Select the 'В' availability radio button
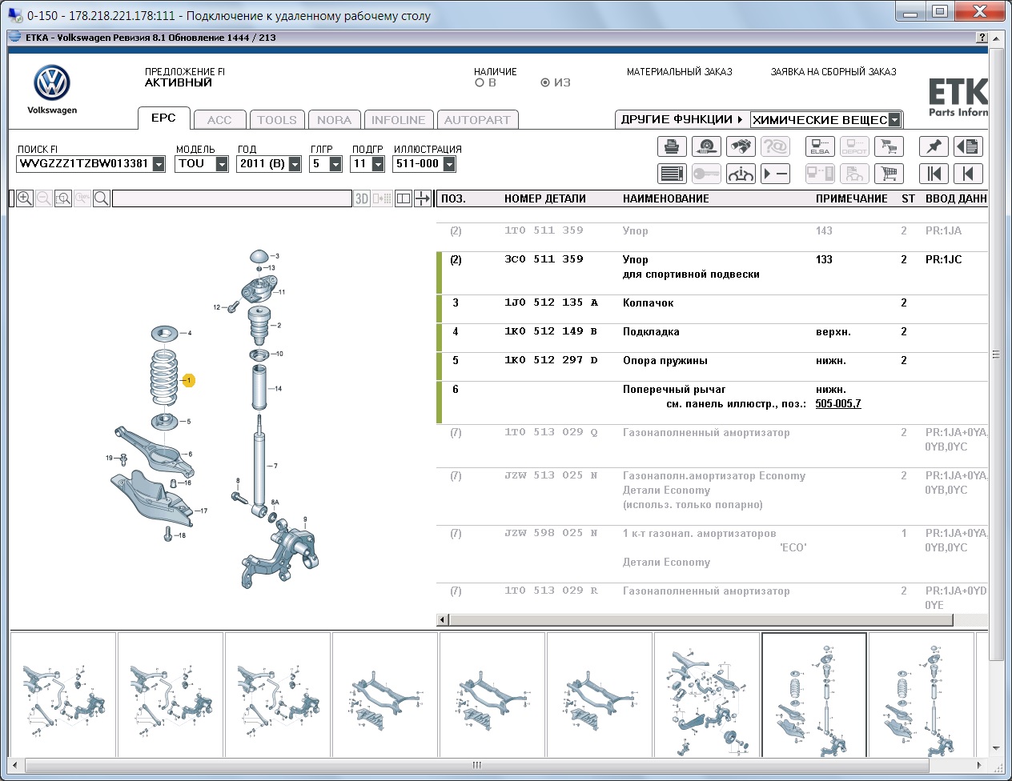The width and height of the screenshot is (1012, 781). 480,82
